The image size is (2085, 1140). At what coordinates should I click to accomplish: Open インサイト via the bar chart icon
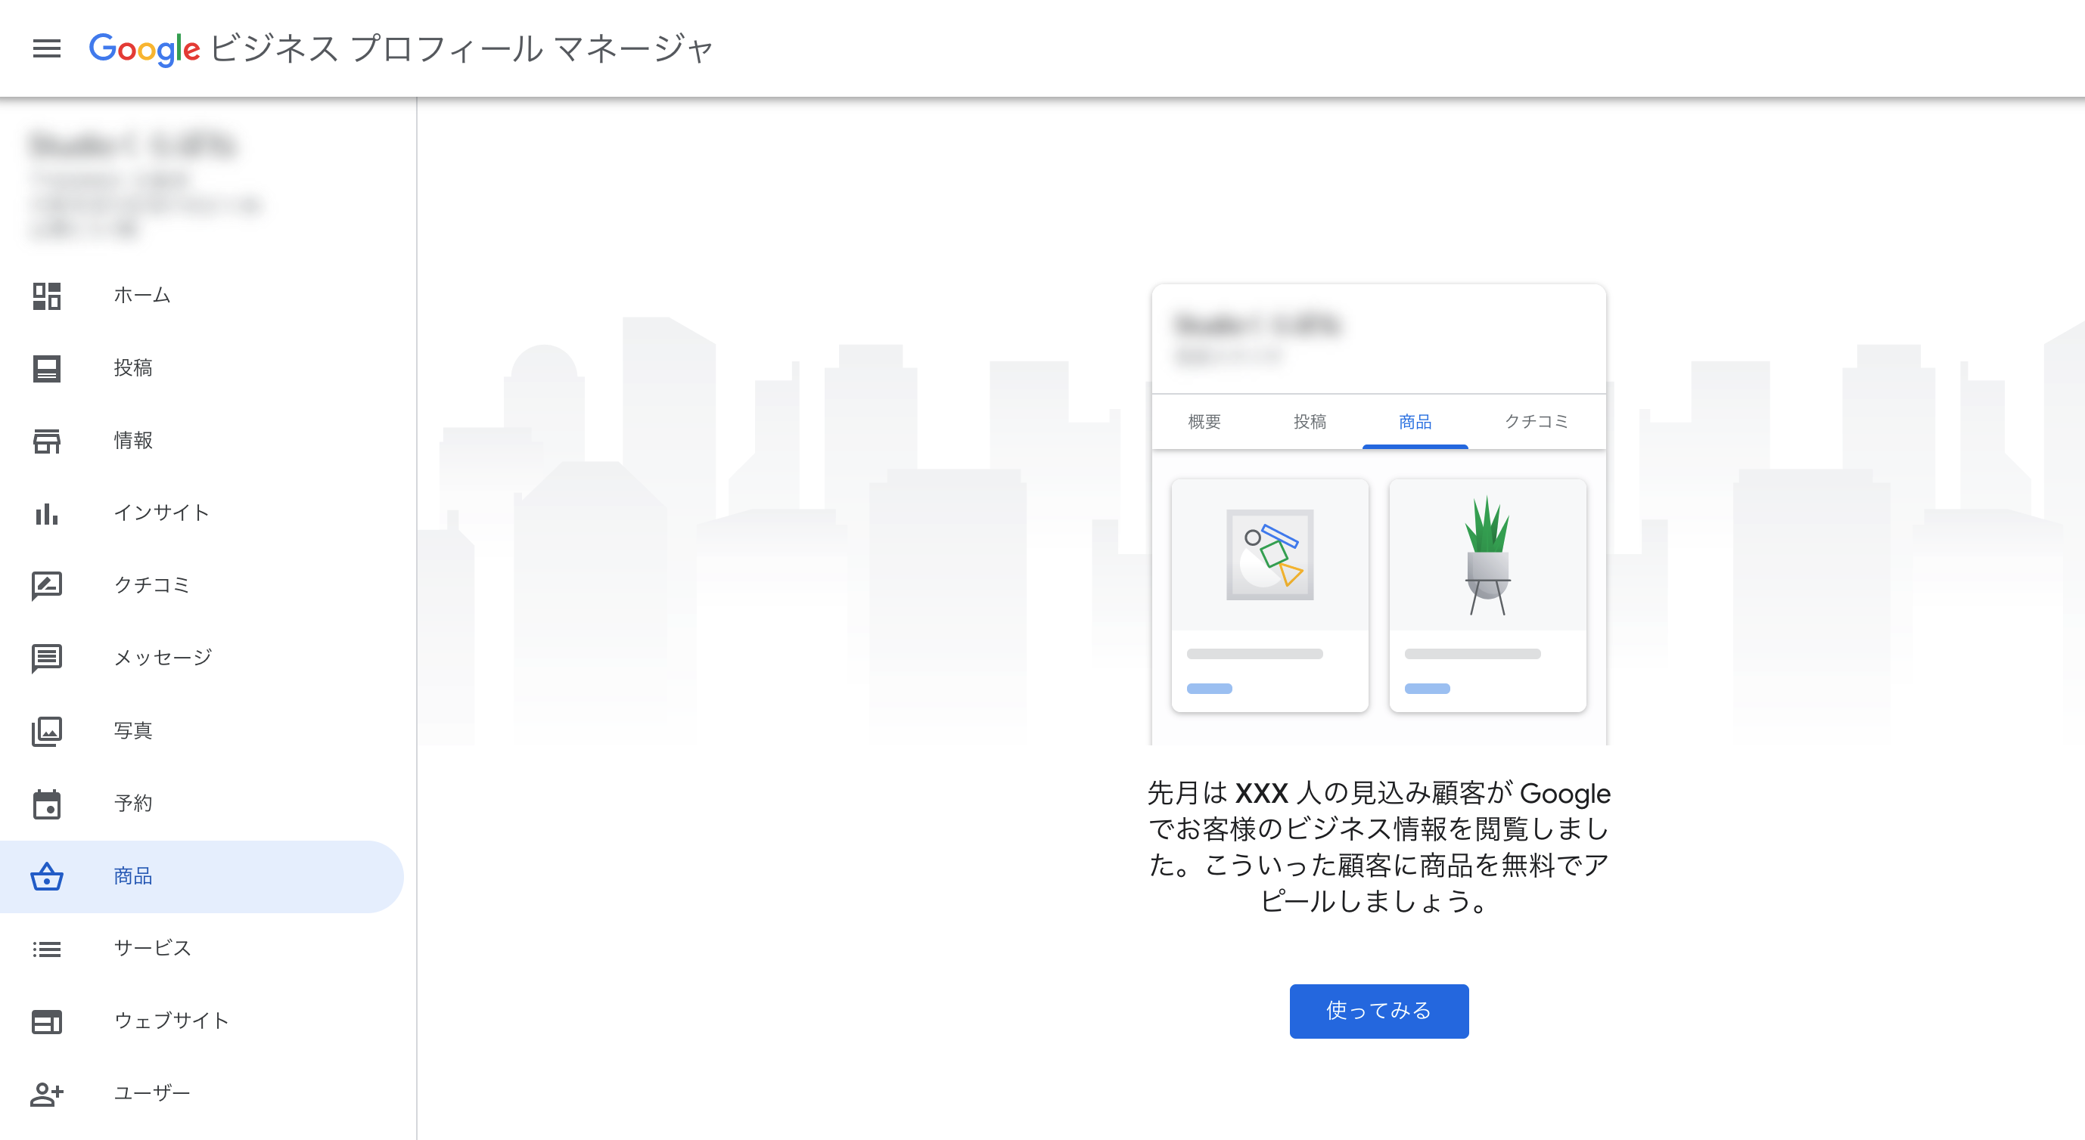[x=48, y=513]
